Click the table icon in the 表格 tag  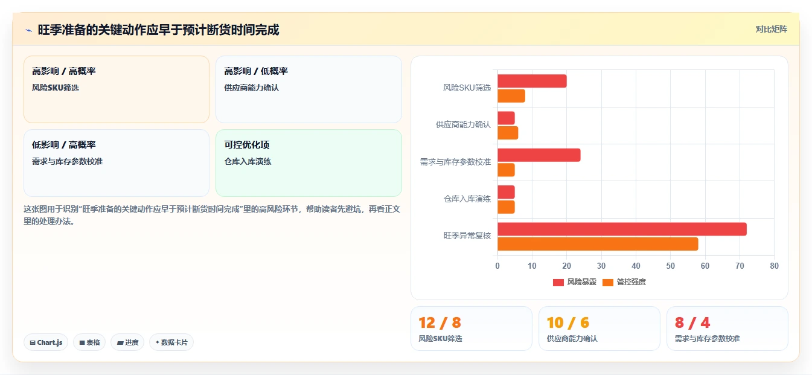pos(82,342)
